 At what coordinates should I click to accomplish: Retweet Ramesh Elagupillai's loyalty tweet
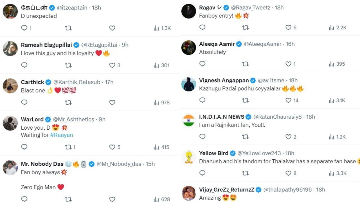pyautogui.click(x=68, y=65)
